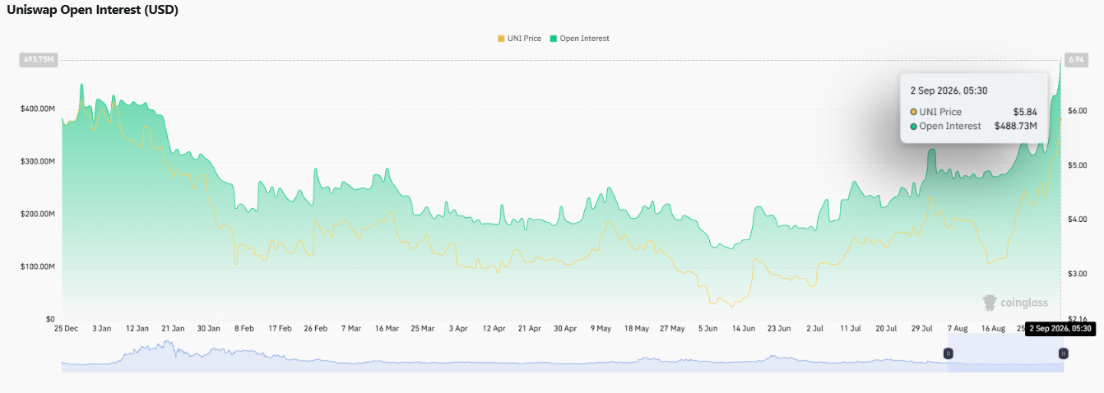Click the '25 Dec' date label
The height and width of the screenshot is (393, 1104).
(x=66, y=328)
